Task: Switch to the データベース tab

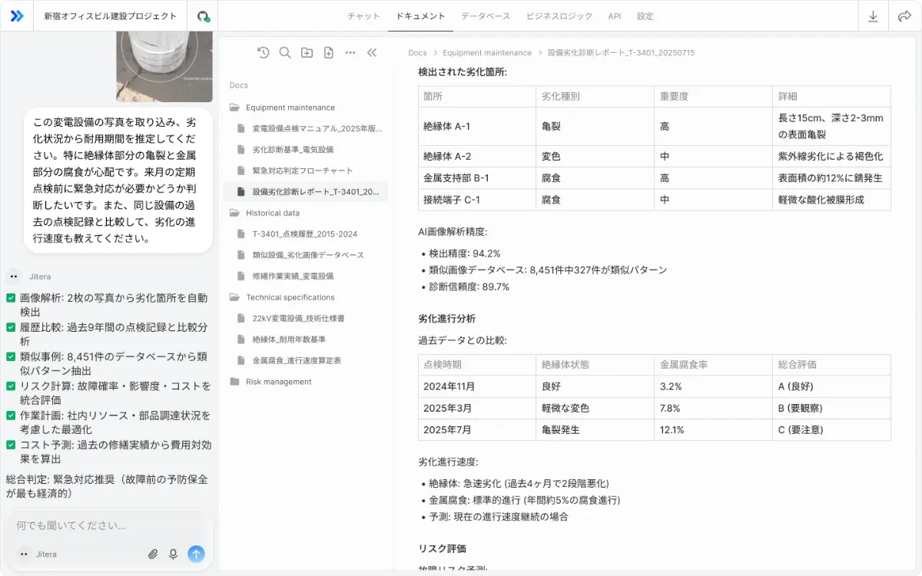Action: (486, 16)
